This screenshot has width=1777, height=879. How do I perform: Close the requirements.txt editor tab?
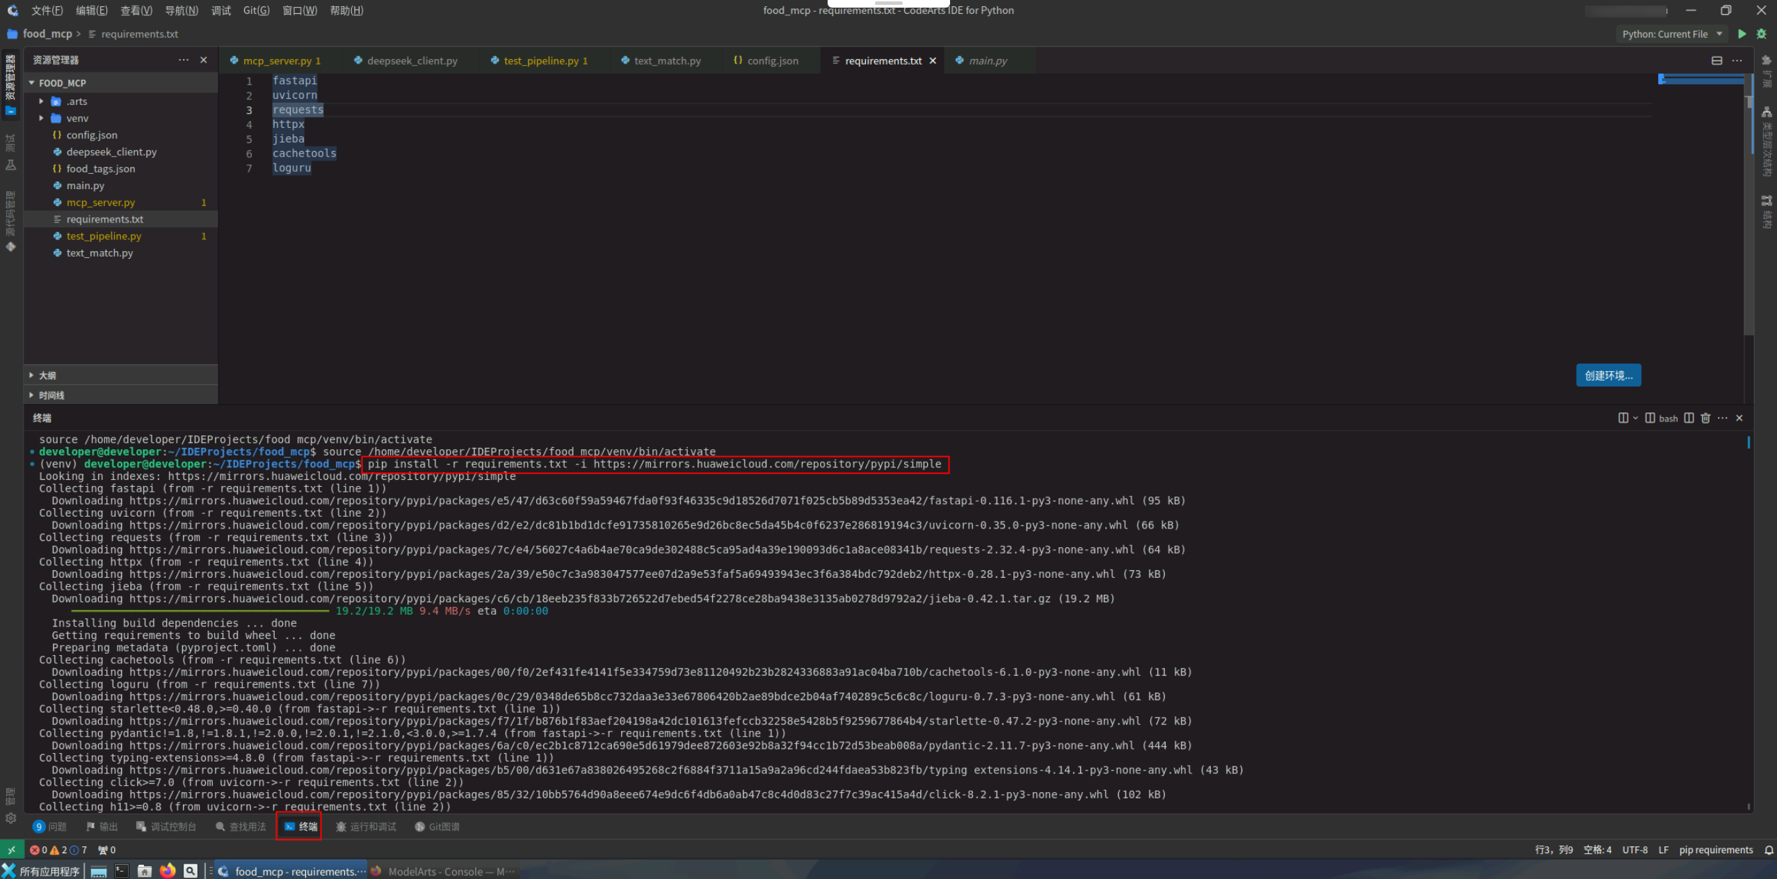[933, 61]
